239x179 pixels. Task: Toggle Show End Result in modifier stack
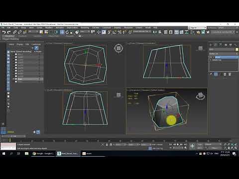216,74
